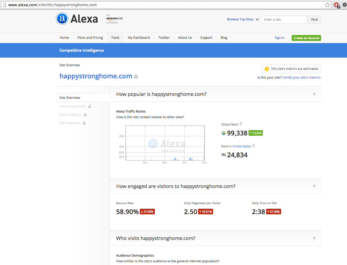Click the US flag icon next to 24,834
This screenshot has width=347, height=265.
tap(223, 155)
